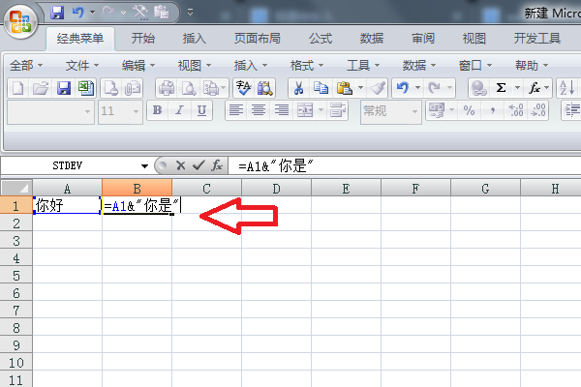Align text left
581x387 pixels.
(236, 110)
